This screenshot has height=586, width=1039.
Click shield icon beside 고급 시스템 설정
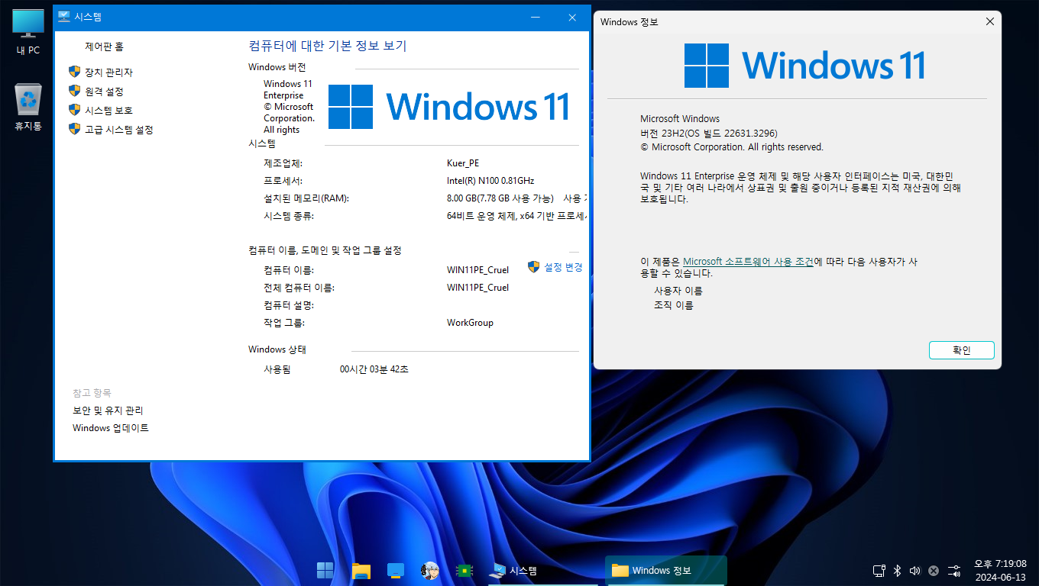(74, 129)
